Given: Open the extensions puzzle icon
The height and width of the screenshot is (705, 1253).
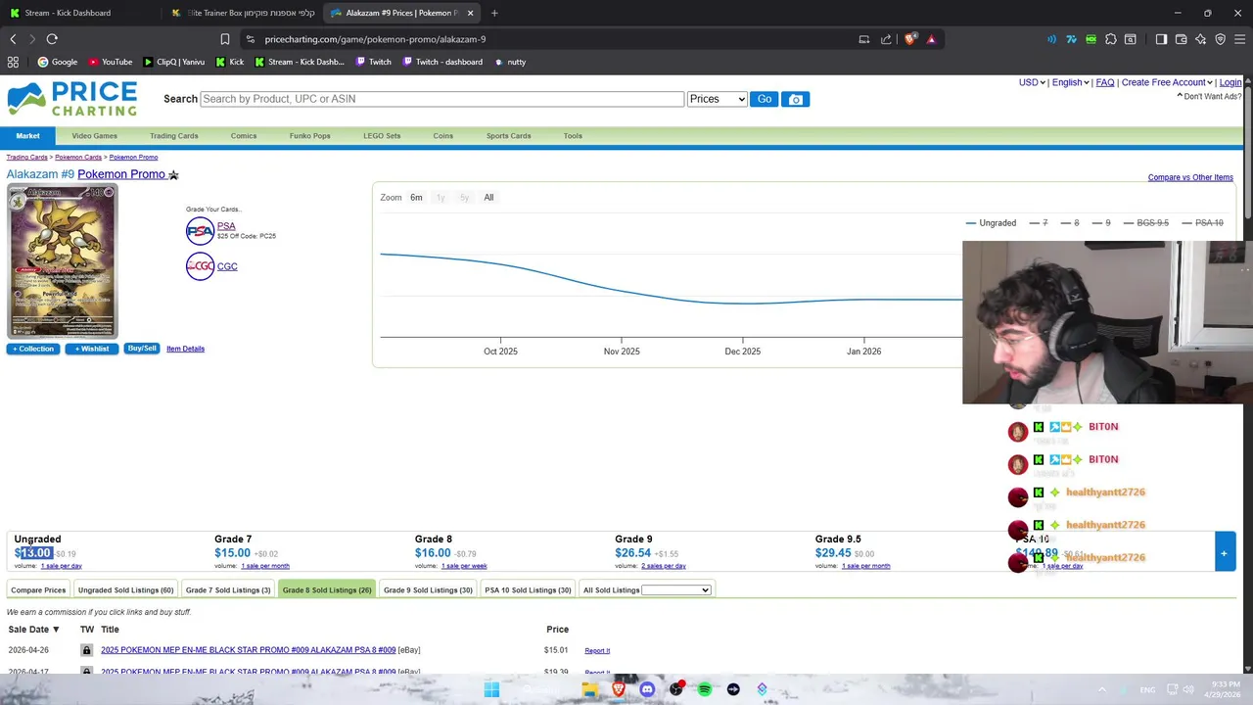Looking at the screenshot, I should click(x=1111, y=39).
